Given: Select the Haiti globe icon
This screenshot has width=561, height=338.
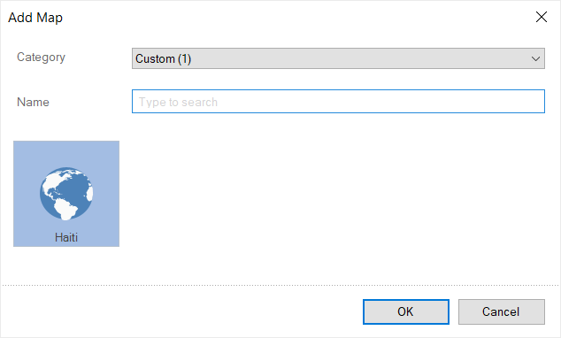Looking at the screenshot, I should click(66, 194).
